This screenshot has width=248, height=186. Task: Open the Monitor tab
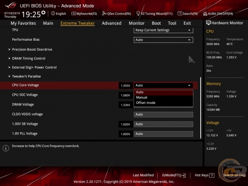point(137,23)
